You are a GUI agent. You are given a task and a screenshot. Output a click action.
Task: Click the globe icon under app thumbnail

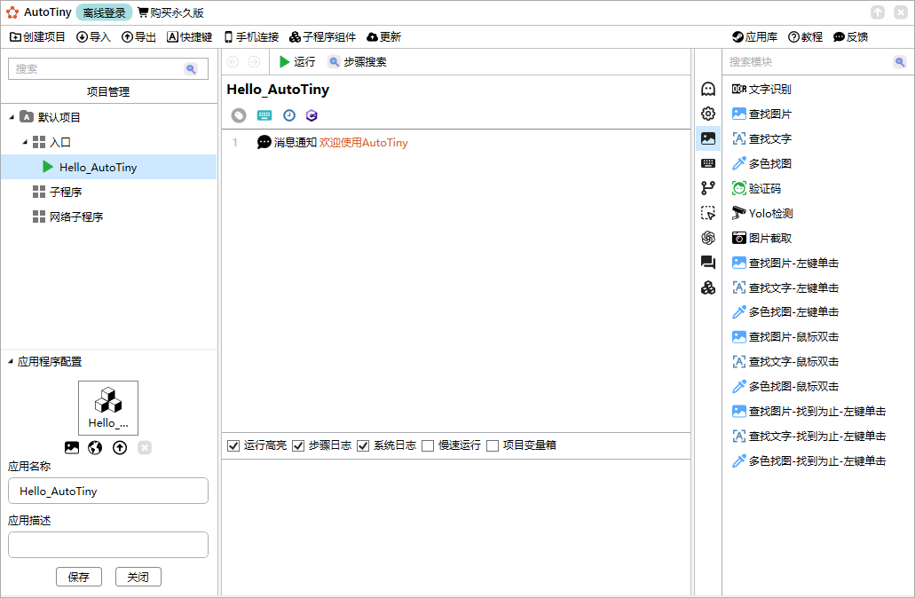point(95,447)
